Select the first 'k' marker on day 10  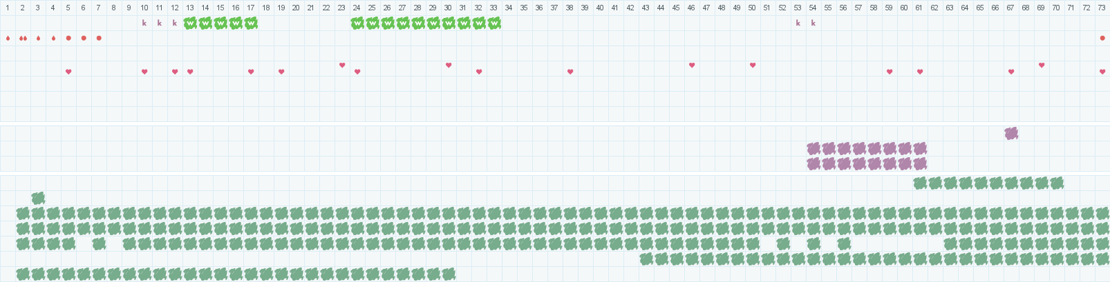144,23
